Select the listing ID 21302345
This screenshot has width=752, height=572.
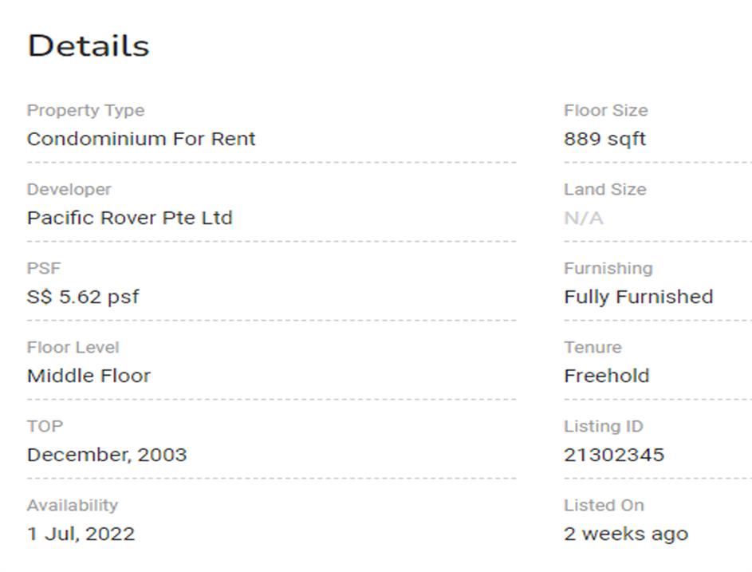click(613, 455)
